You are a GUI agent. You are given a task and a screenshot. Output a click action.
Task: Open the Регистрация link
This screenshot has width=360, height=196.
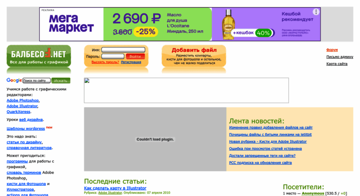[x=131, y=62]
